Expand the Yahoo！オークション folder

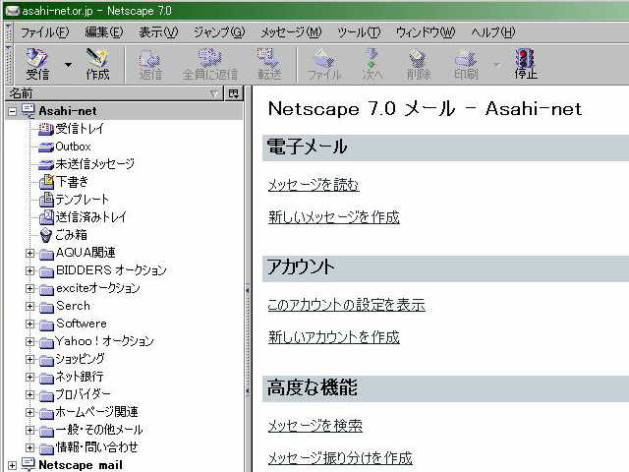pyautogui.click(x=29, y=341)
